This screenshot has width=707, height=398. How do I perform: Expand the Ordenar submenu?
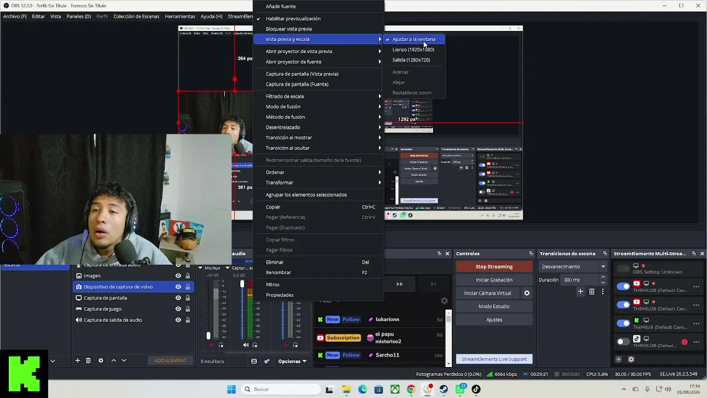318,172
